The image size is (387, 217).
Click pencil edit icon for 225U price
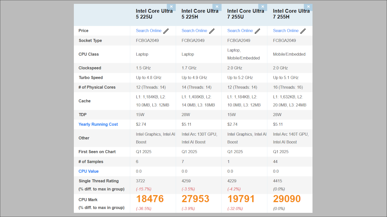pyautogui.click(x=166, y=31)
